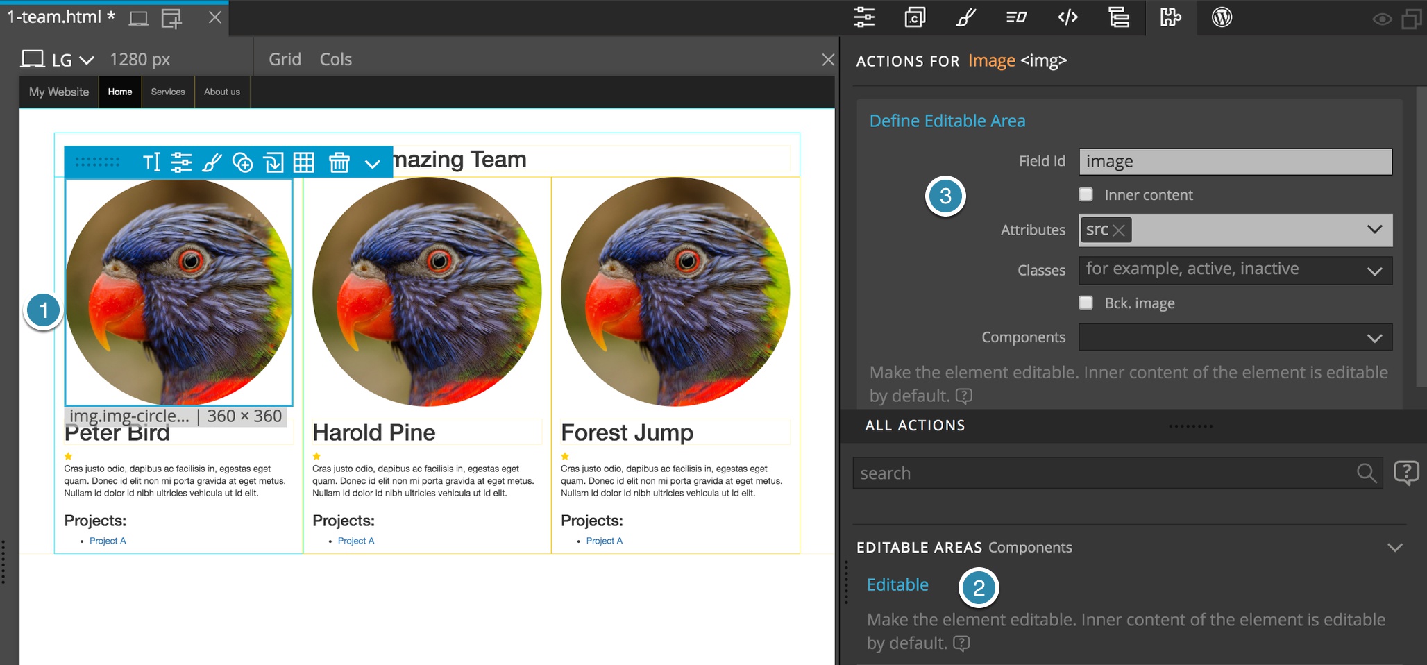Switch to the 1-team.html tab
Image resolution: width=1427 pixels, height=665 pixels.
click(61, 17)
